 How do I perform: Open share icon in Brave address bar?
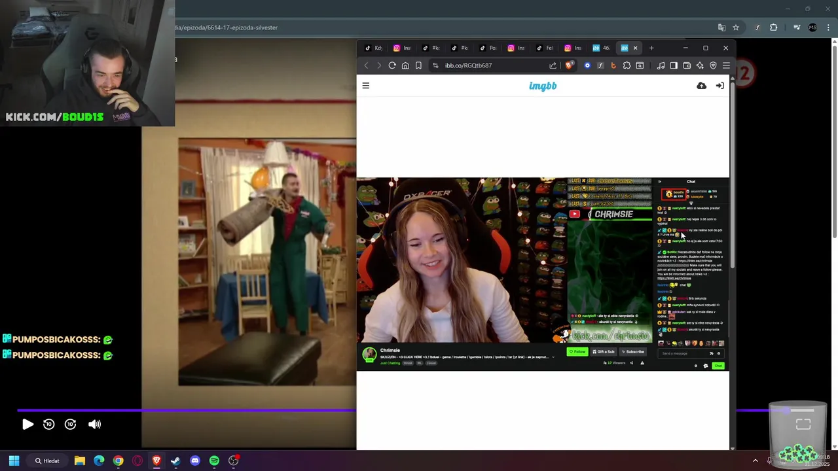(553, 65)
